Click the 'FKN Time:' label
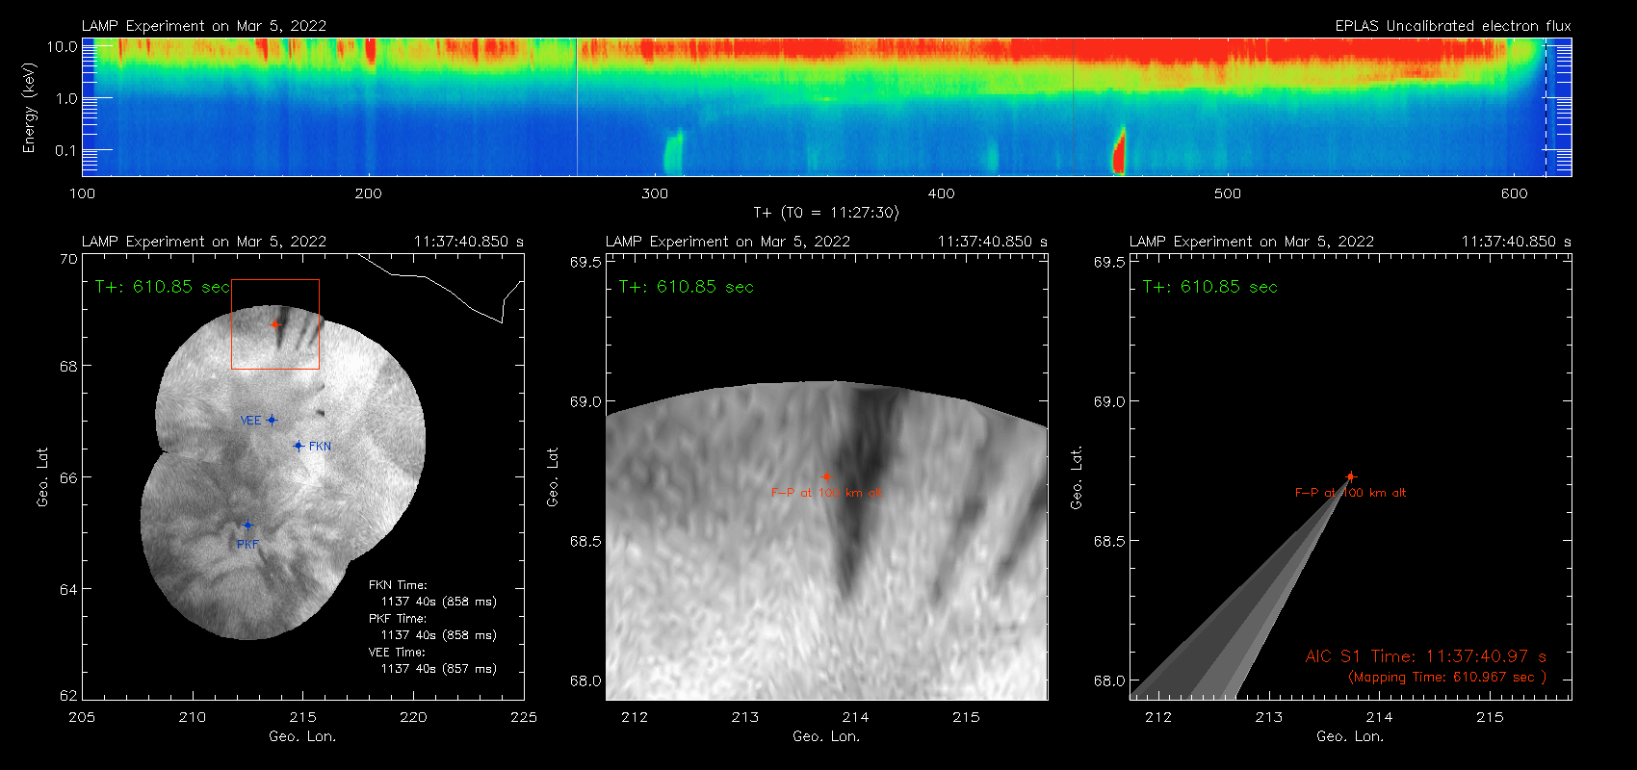 (x=398, y=585)
